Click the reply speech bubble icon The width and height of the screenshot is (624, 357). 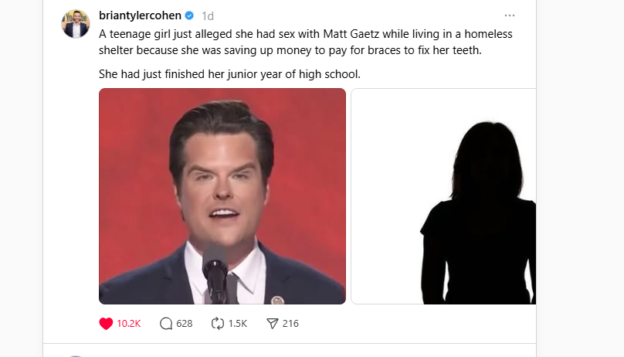coord(166,324)
